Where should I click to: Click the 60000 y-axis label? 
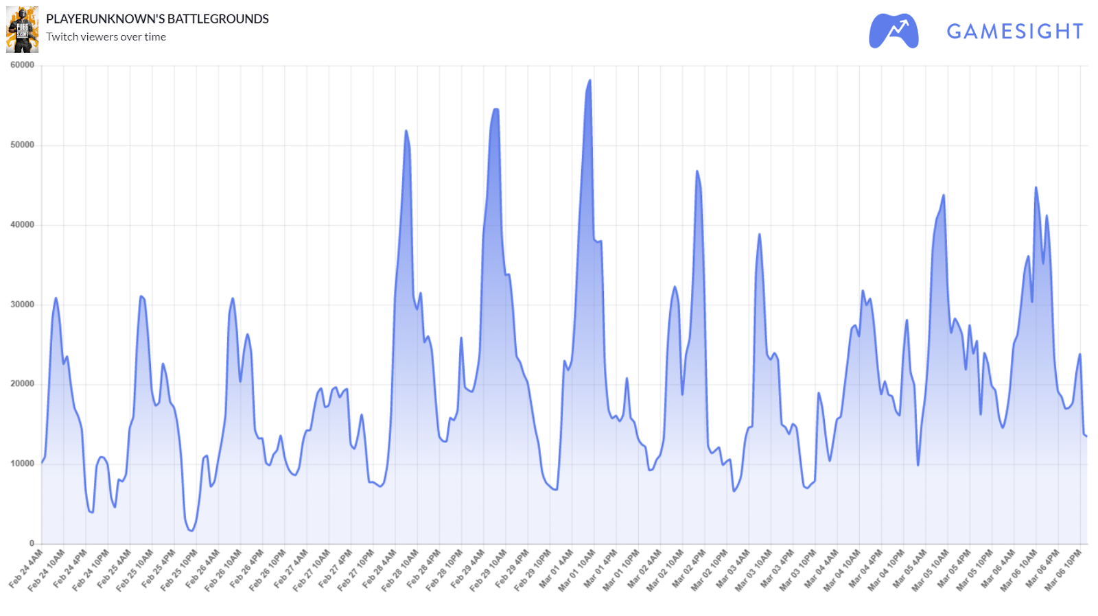[x=22, y=65]
